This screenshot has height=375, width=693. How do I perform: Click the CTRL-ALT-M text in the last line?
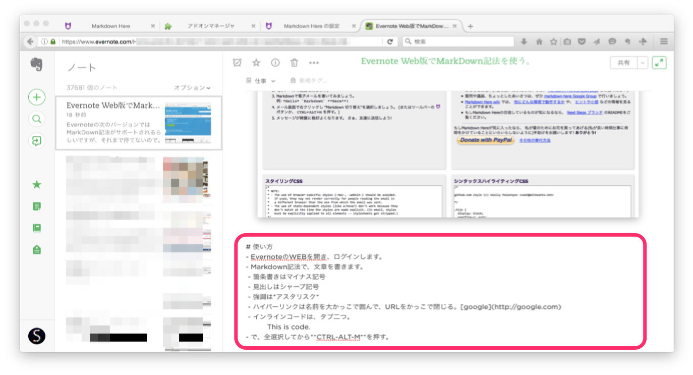pos(338,337)
